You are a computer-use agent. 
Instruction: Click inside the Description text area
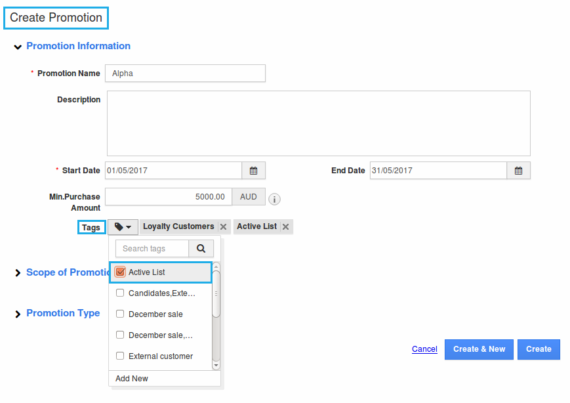coord(318,123)
